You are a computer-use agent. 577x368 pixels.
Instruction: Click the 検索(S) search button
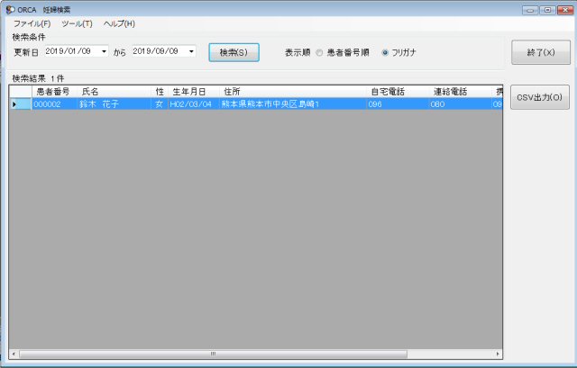point(234,52)
